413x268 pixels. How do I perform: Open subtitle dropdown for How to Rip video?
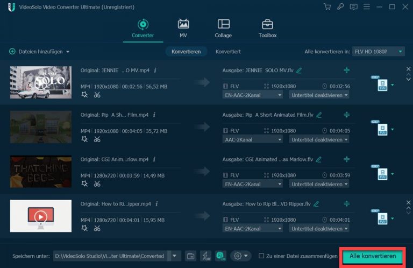pyautogui.click(x=319, y=229)
